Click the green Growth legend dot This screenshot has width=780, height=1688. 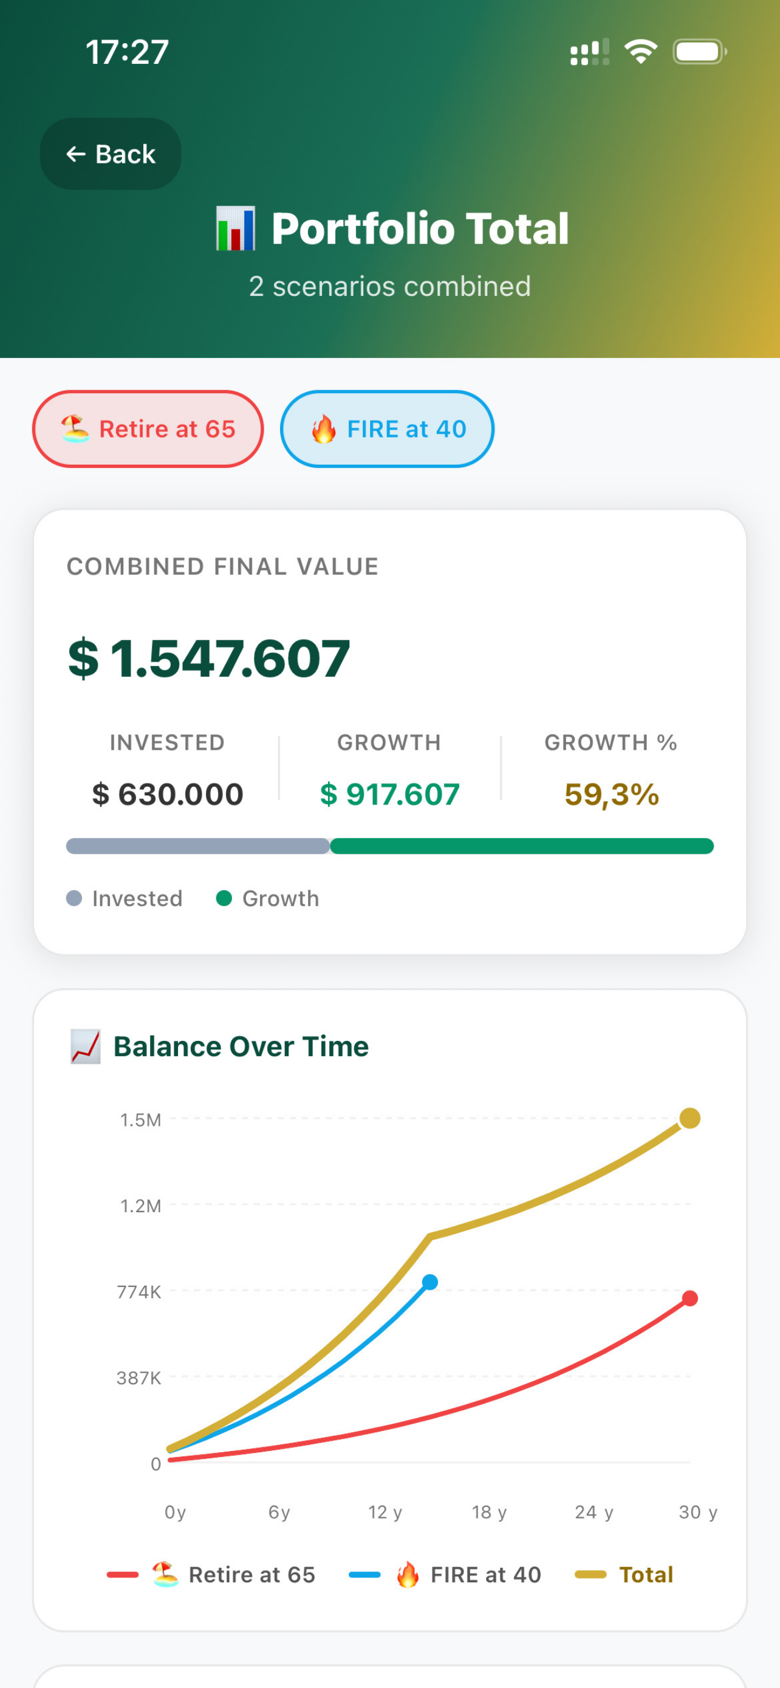point(224,899)
